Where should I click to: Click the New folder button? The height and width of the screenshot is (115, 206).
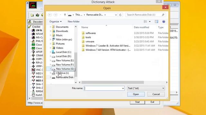pyautogui.click(x=74, y=21)
